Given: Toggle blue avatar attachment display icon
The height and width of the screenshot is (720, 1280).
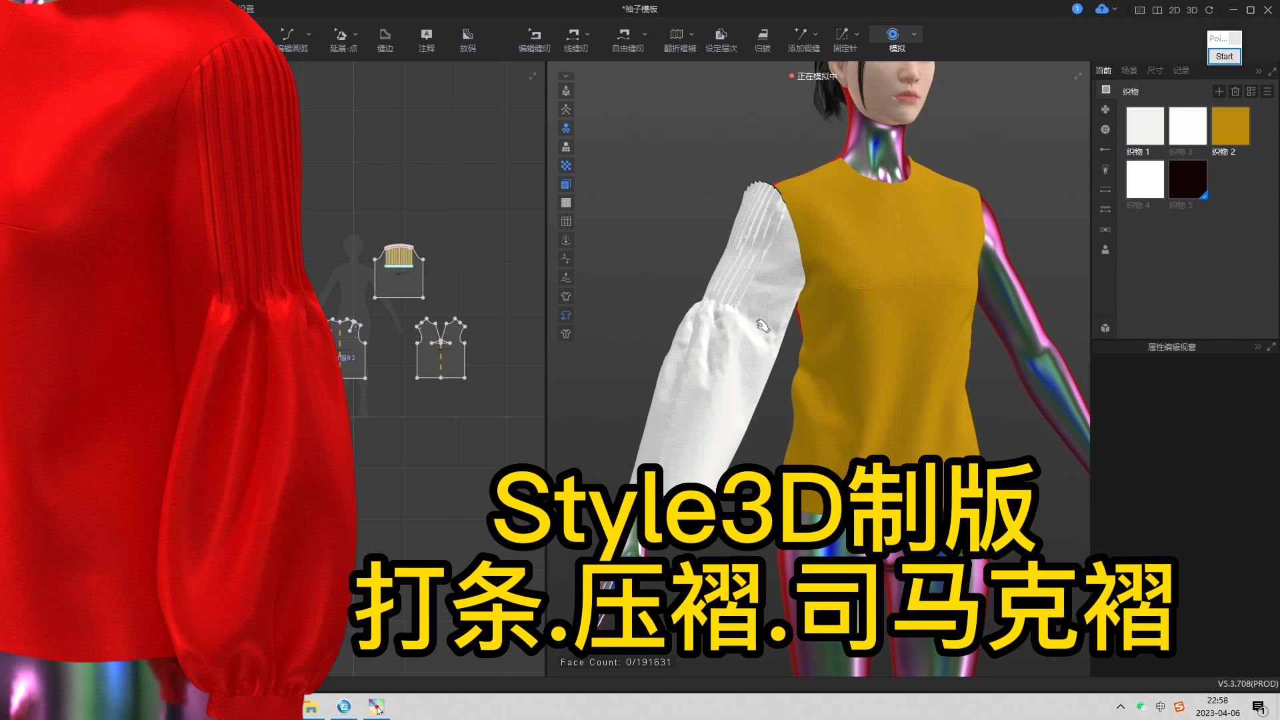Looking at the screenshot, I should [565, 129].
